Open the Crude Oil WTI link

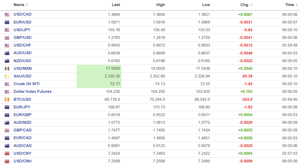click(x=26, y=84)
